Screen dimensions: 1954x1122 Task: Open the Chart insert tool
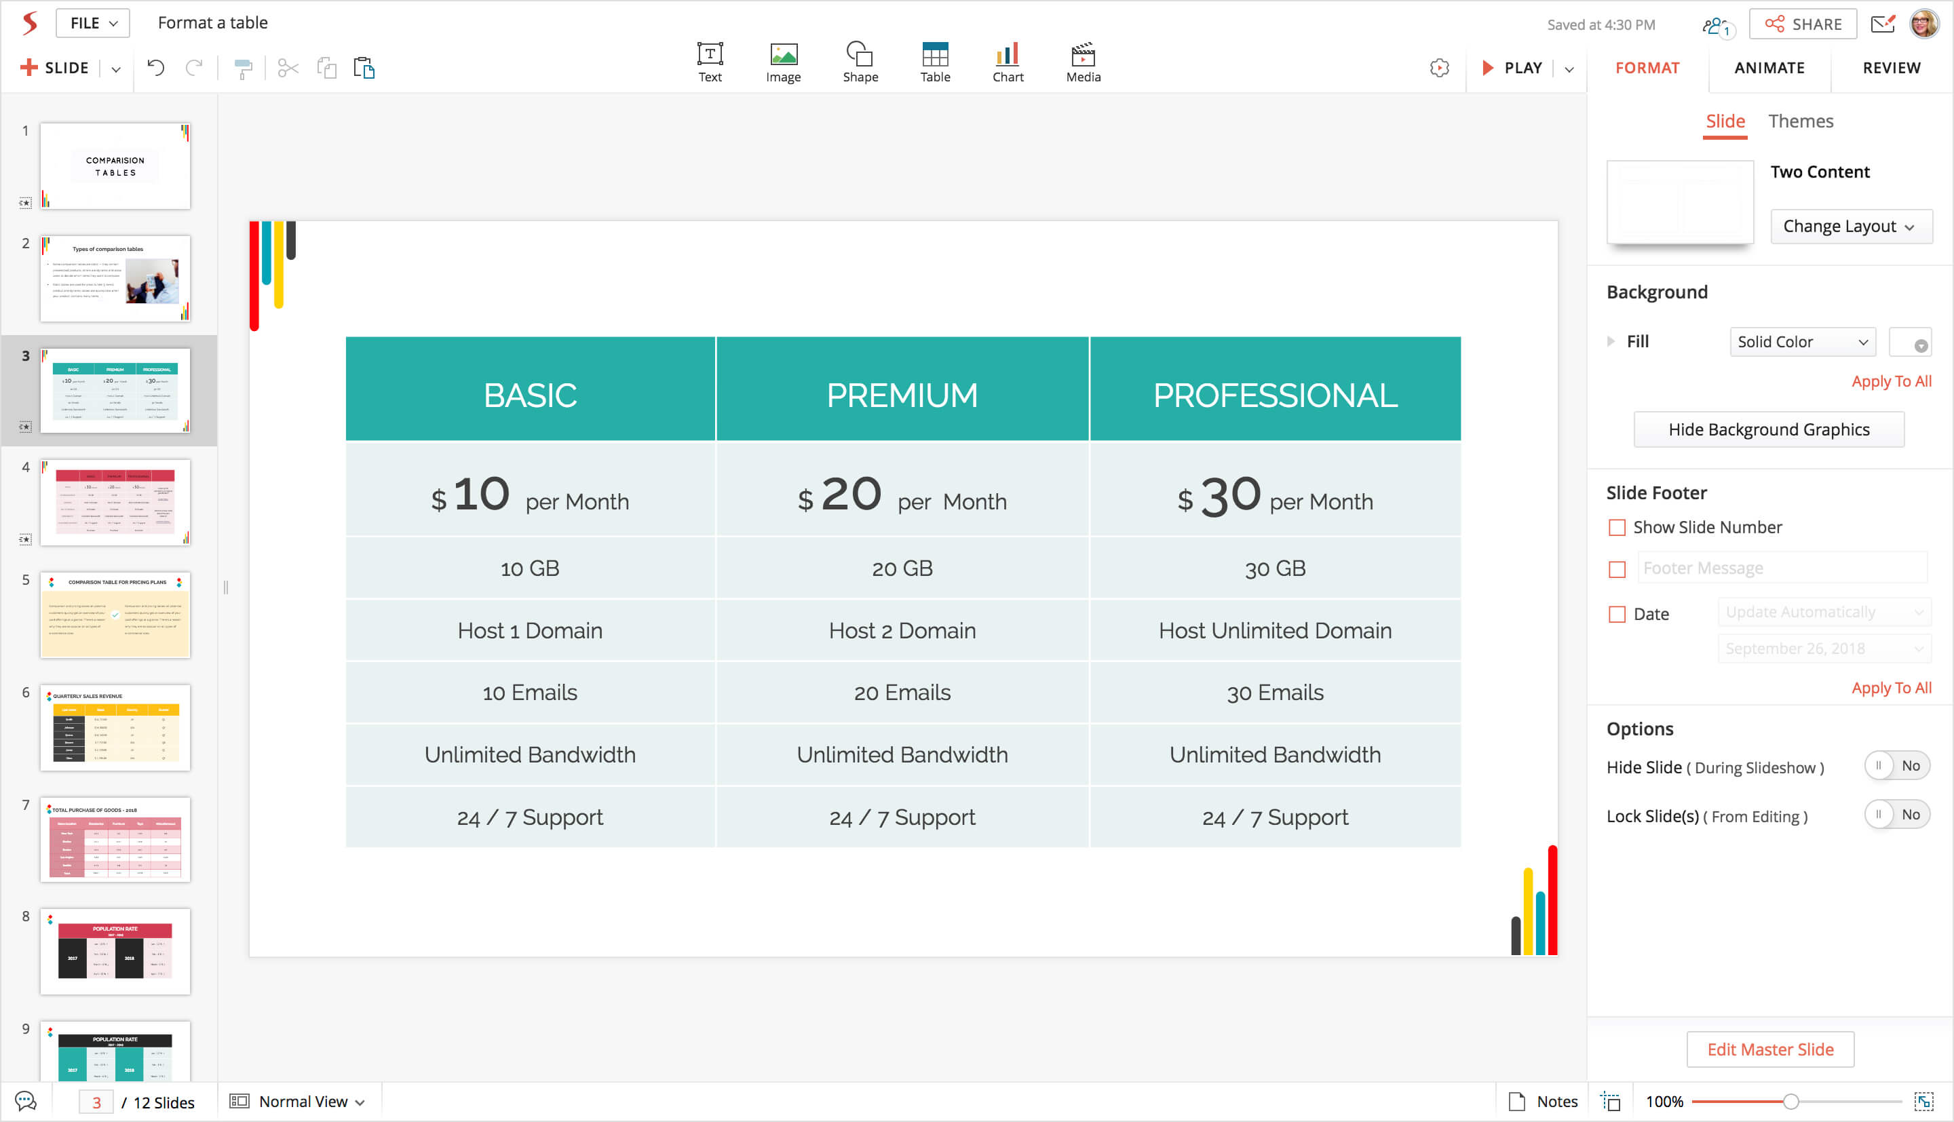pos(1007,56)
